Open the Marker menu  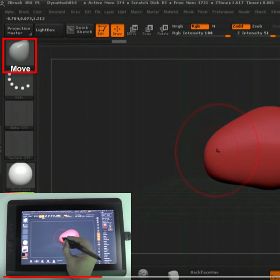(x=153, y=12)
